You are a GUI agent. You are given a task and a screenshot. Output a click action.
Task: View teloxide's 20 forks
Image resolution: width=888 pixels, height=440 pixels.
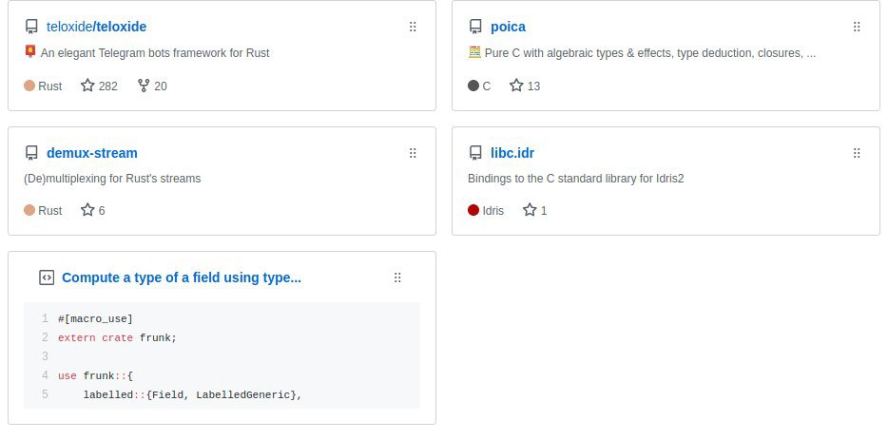(x=152, y=86)
